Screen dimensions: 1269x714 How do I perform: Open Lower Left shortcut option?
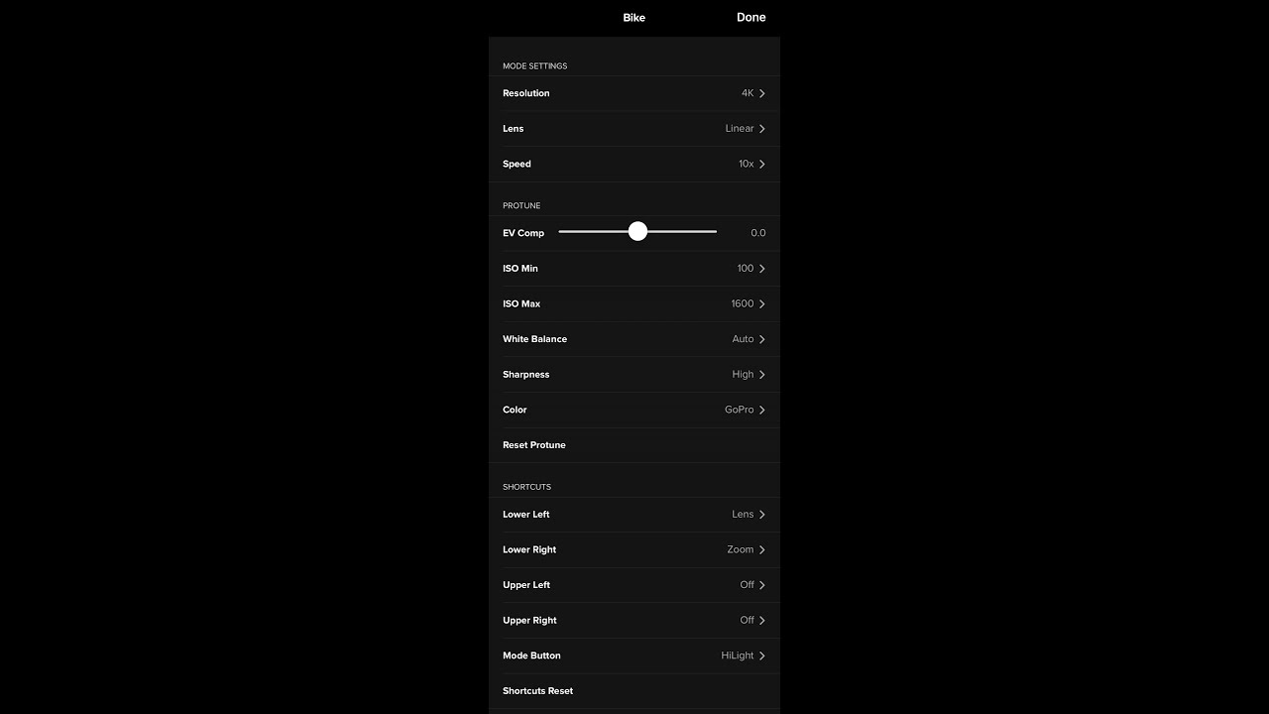[634, 515]
